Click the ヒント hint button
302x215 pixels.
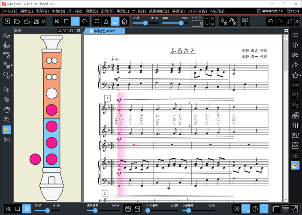tap(293, 11)
